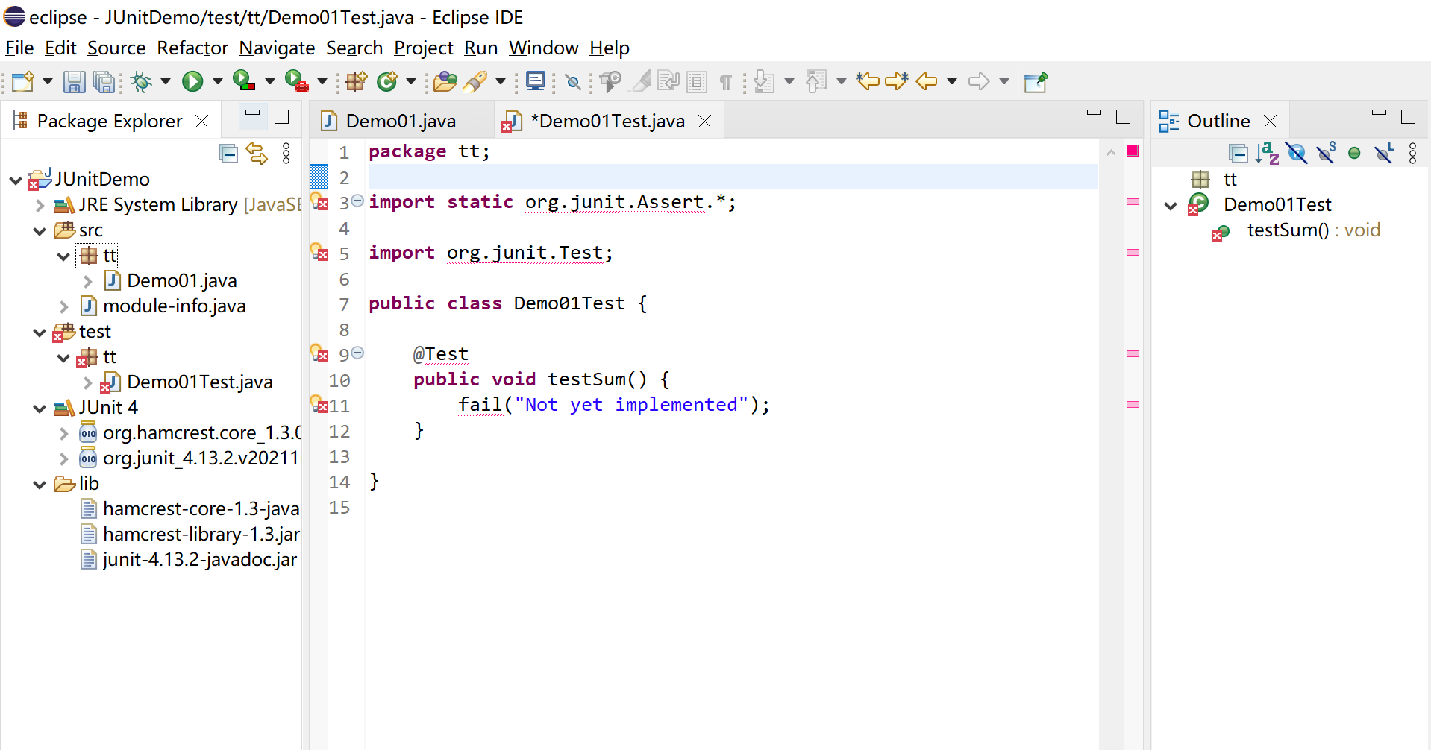Viewport: 1431px width, 750px height.
Task: Toggle Word Wrap in the toolbar
Action: point(668,81)
